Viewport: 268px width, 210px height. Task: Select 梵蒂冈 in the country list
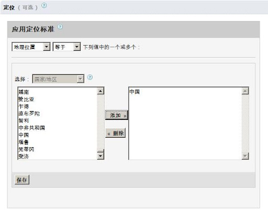(x=58, y=149)
